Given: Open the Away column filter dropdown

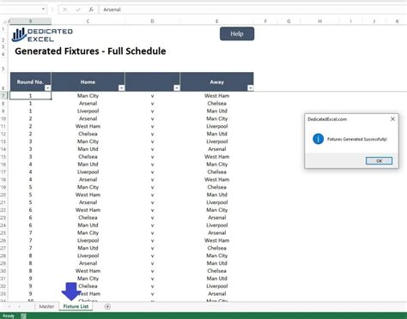Looking at the screenshot, I should click(251, 87).
